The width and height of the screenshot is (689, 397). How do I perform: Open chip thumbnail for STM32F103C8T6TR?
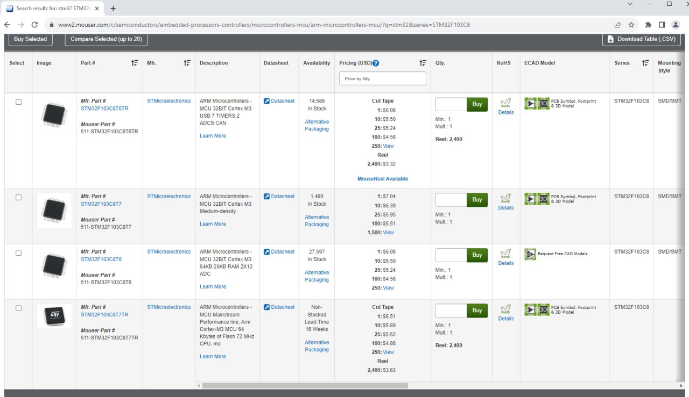[54, 115]
